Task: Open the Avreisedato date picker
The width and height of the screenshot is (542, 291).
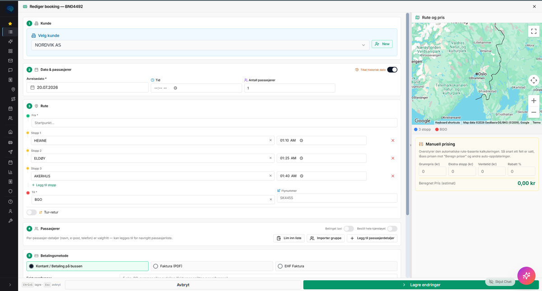Action: tap(87, 88)
